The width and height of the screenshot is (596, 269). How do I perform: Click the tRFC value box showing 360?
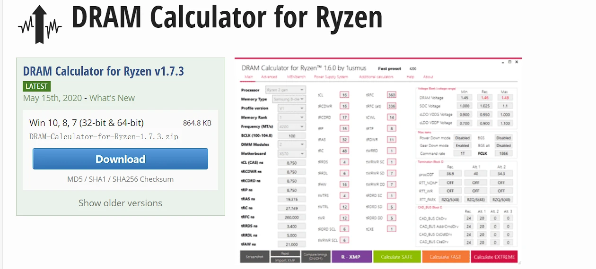391,95
